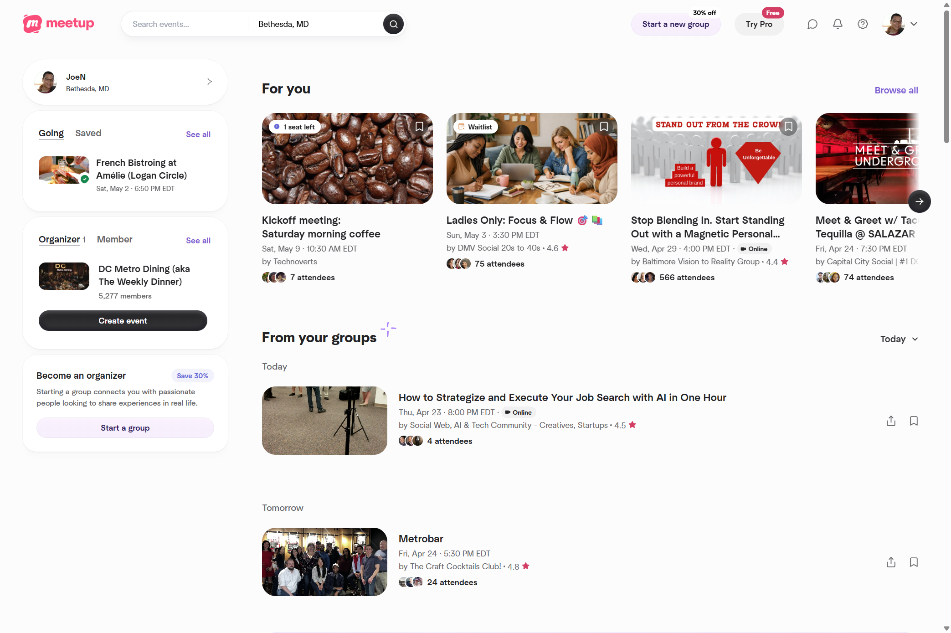Click '566 attendees' text
Image resolution: width=951 pixels, height=633 pixels.
tap(687, 278)
